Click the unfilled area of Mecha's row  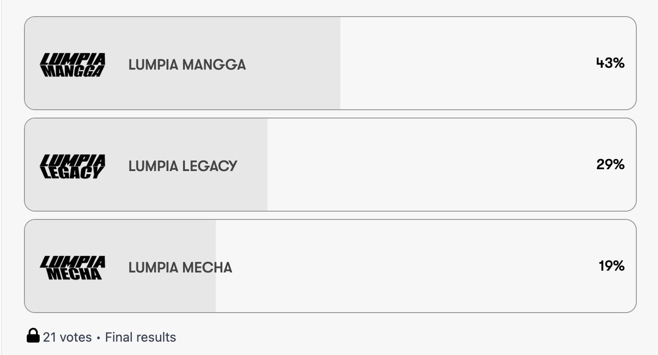coord(392,266)
